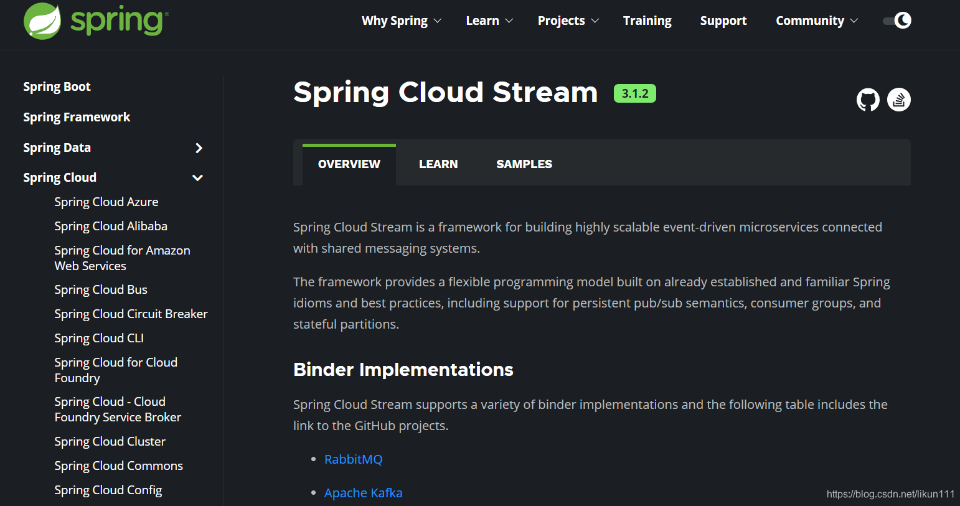Open the Why Spring dropdown menu
Image resolution: width=960 pixels, height=506 pixels.
pos(402,21)
